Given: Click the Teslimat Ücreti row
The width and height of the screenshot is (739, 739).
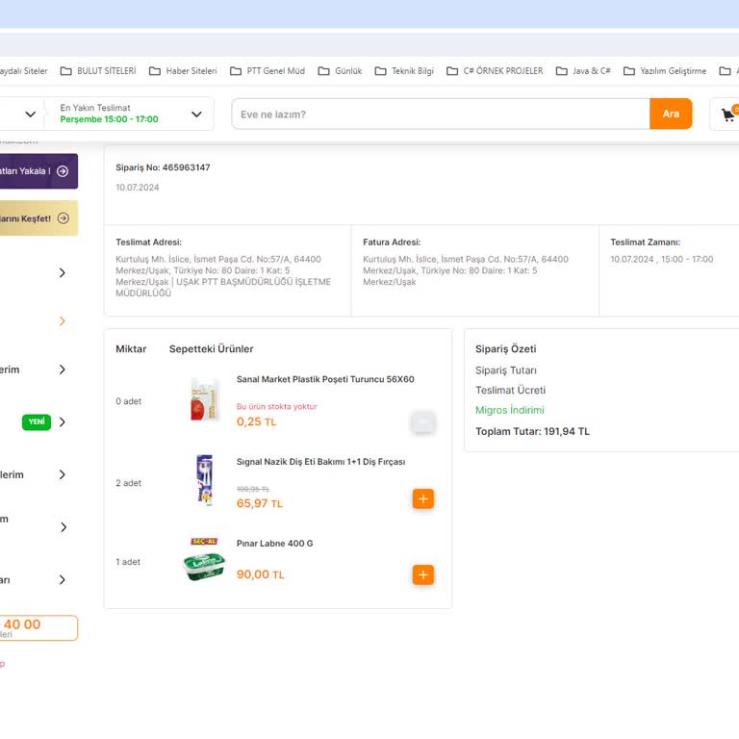Looking at the screenshot, I should click(x=510, y=391).
